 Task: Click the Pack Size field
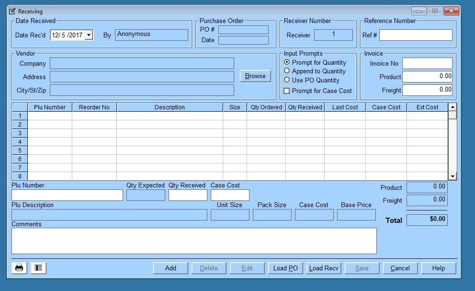pyautogui.click(x=272, y=215)
